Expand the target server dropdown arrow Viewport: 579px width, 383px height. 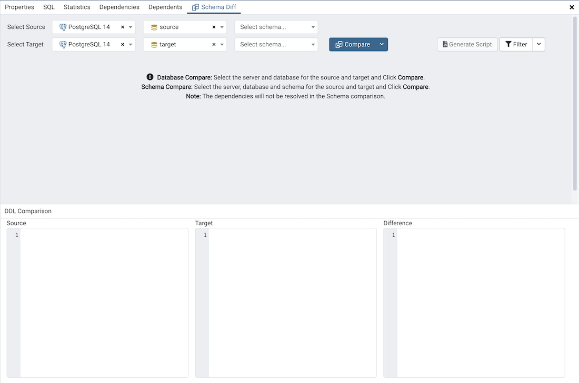(x=131, y=44)
